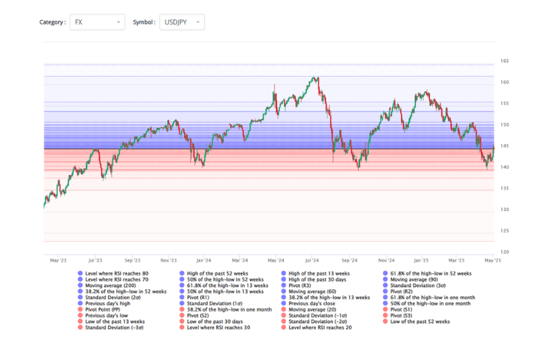Click the Moving average (20) legend entry

pos(309,309)
